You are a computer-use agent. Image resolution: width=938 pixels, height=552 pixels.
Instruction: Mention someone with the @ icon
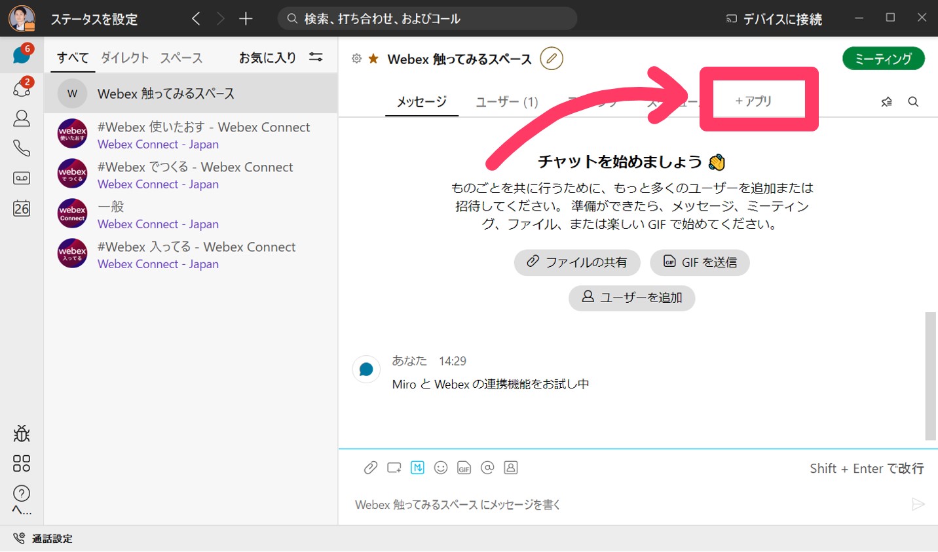[487, 468]
